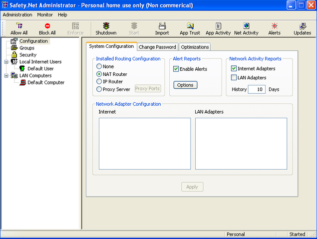Viewport: 317px width, 239px height.
Task: Toggle the Enable Alerts checkbox
Action: [x=176, y=69]
